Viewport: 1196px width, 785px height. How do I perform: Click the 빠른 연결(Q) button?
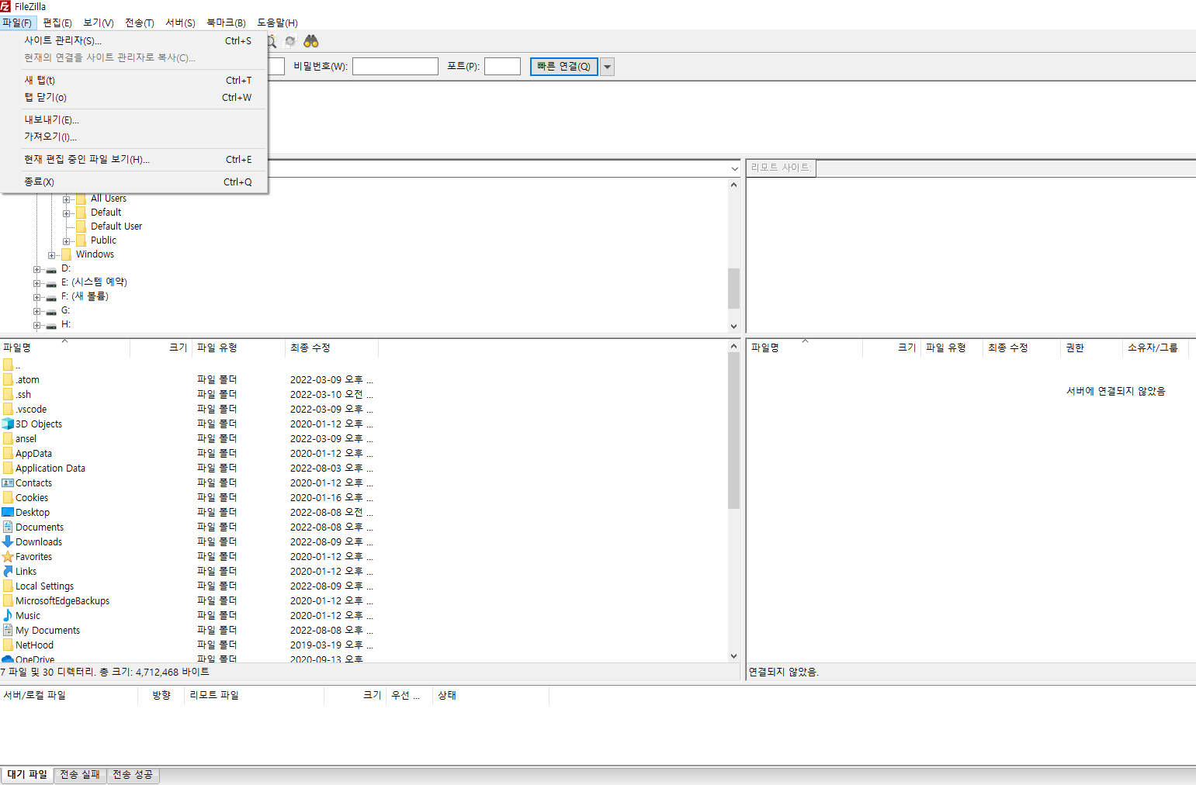pos(564,67)
